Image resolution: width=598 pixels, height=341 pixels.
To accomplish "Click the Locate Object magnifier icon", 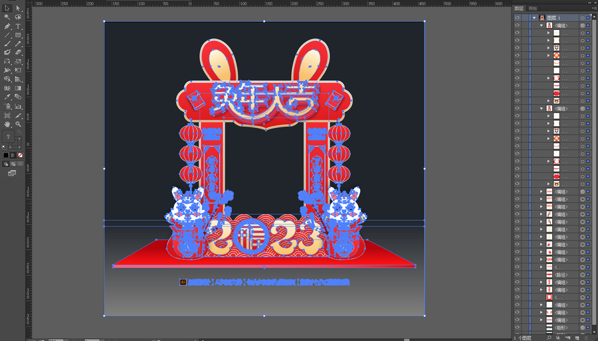I will 549,338.
